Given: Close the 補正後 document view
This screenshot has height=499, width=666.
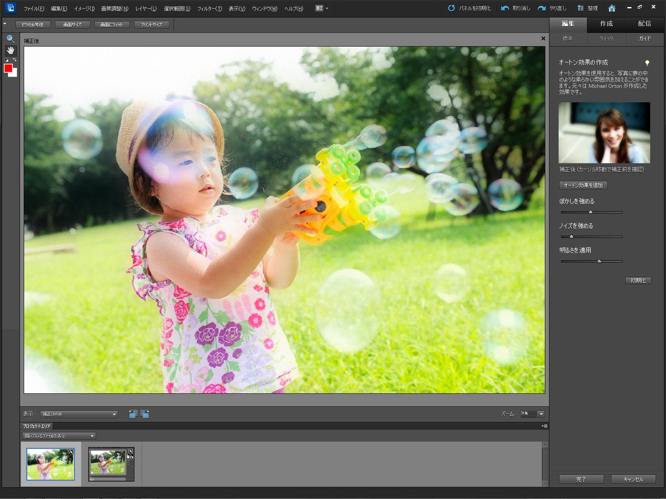Looking at the screenshot, I should 543,39.
